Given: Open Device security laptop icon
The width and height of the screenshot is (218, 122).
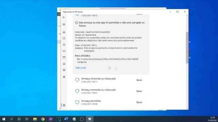Looking at the screenshot, I should pos(64,64).
